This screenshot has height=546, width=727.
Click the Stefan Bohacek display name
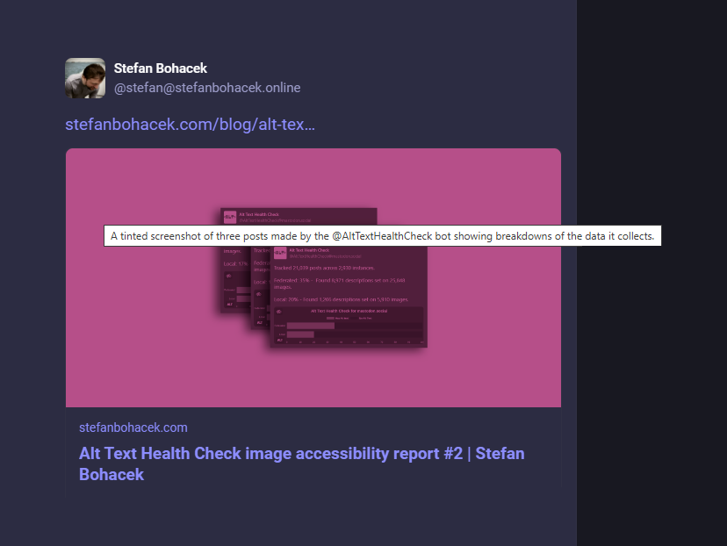point(161,68)
